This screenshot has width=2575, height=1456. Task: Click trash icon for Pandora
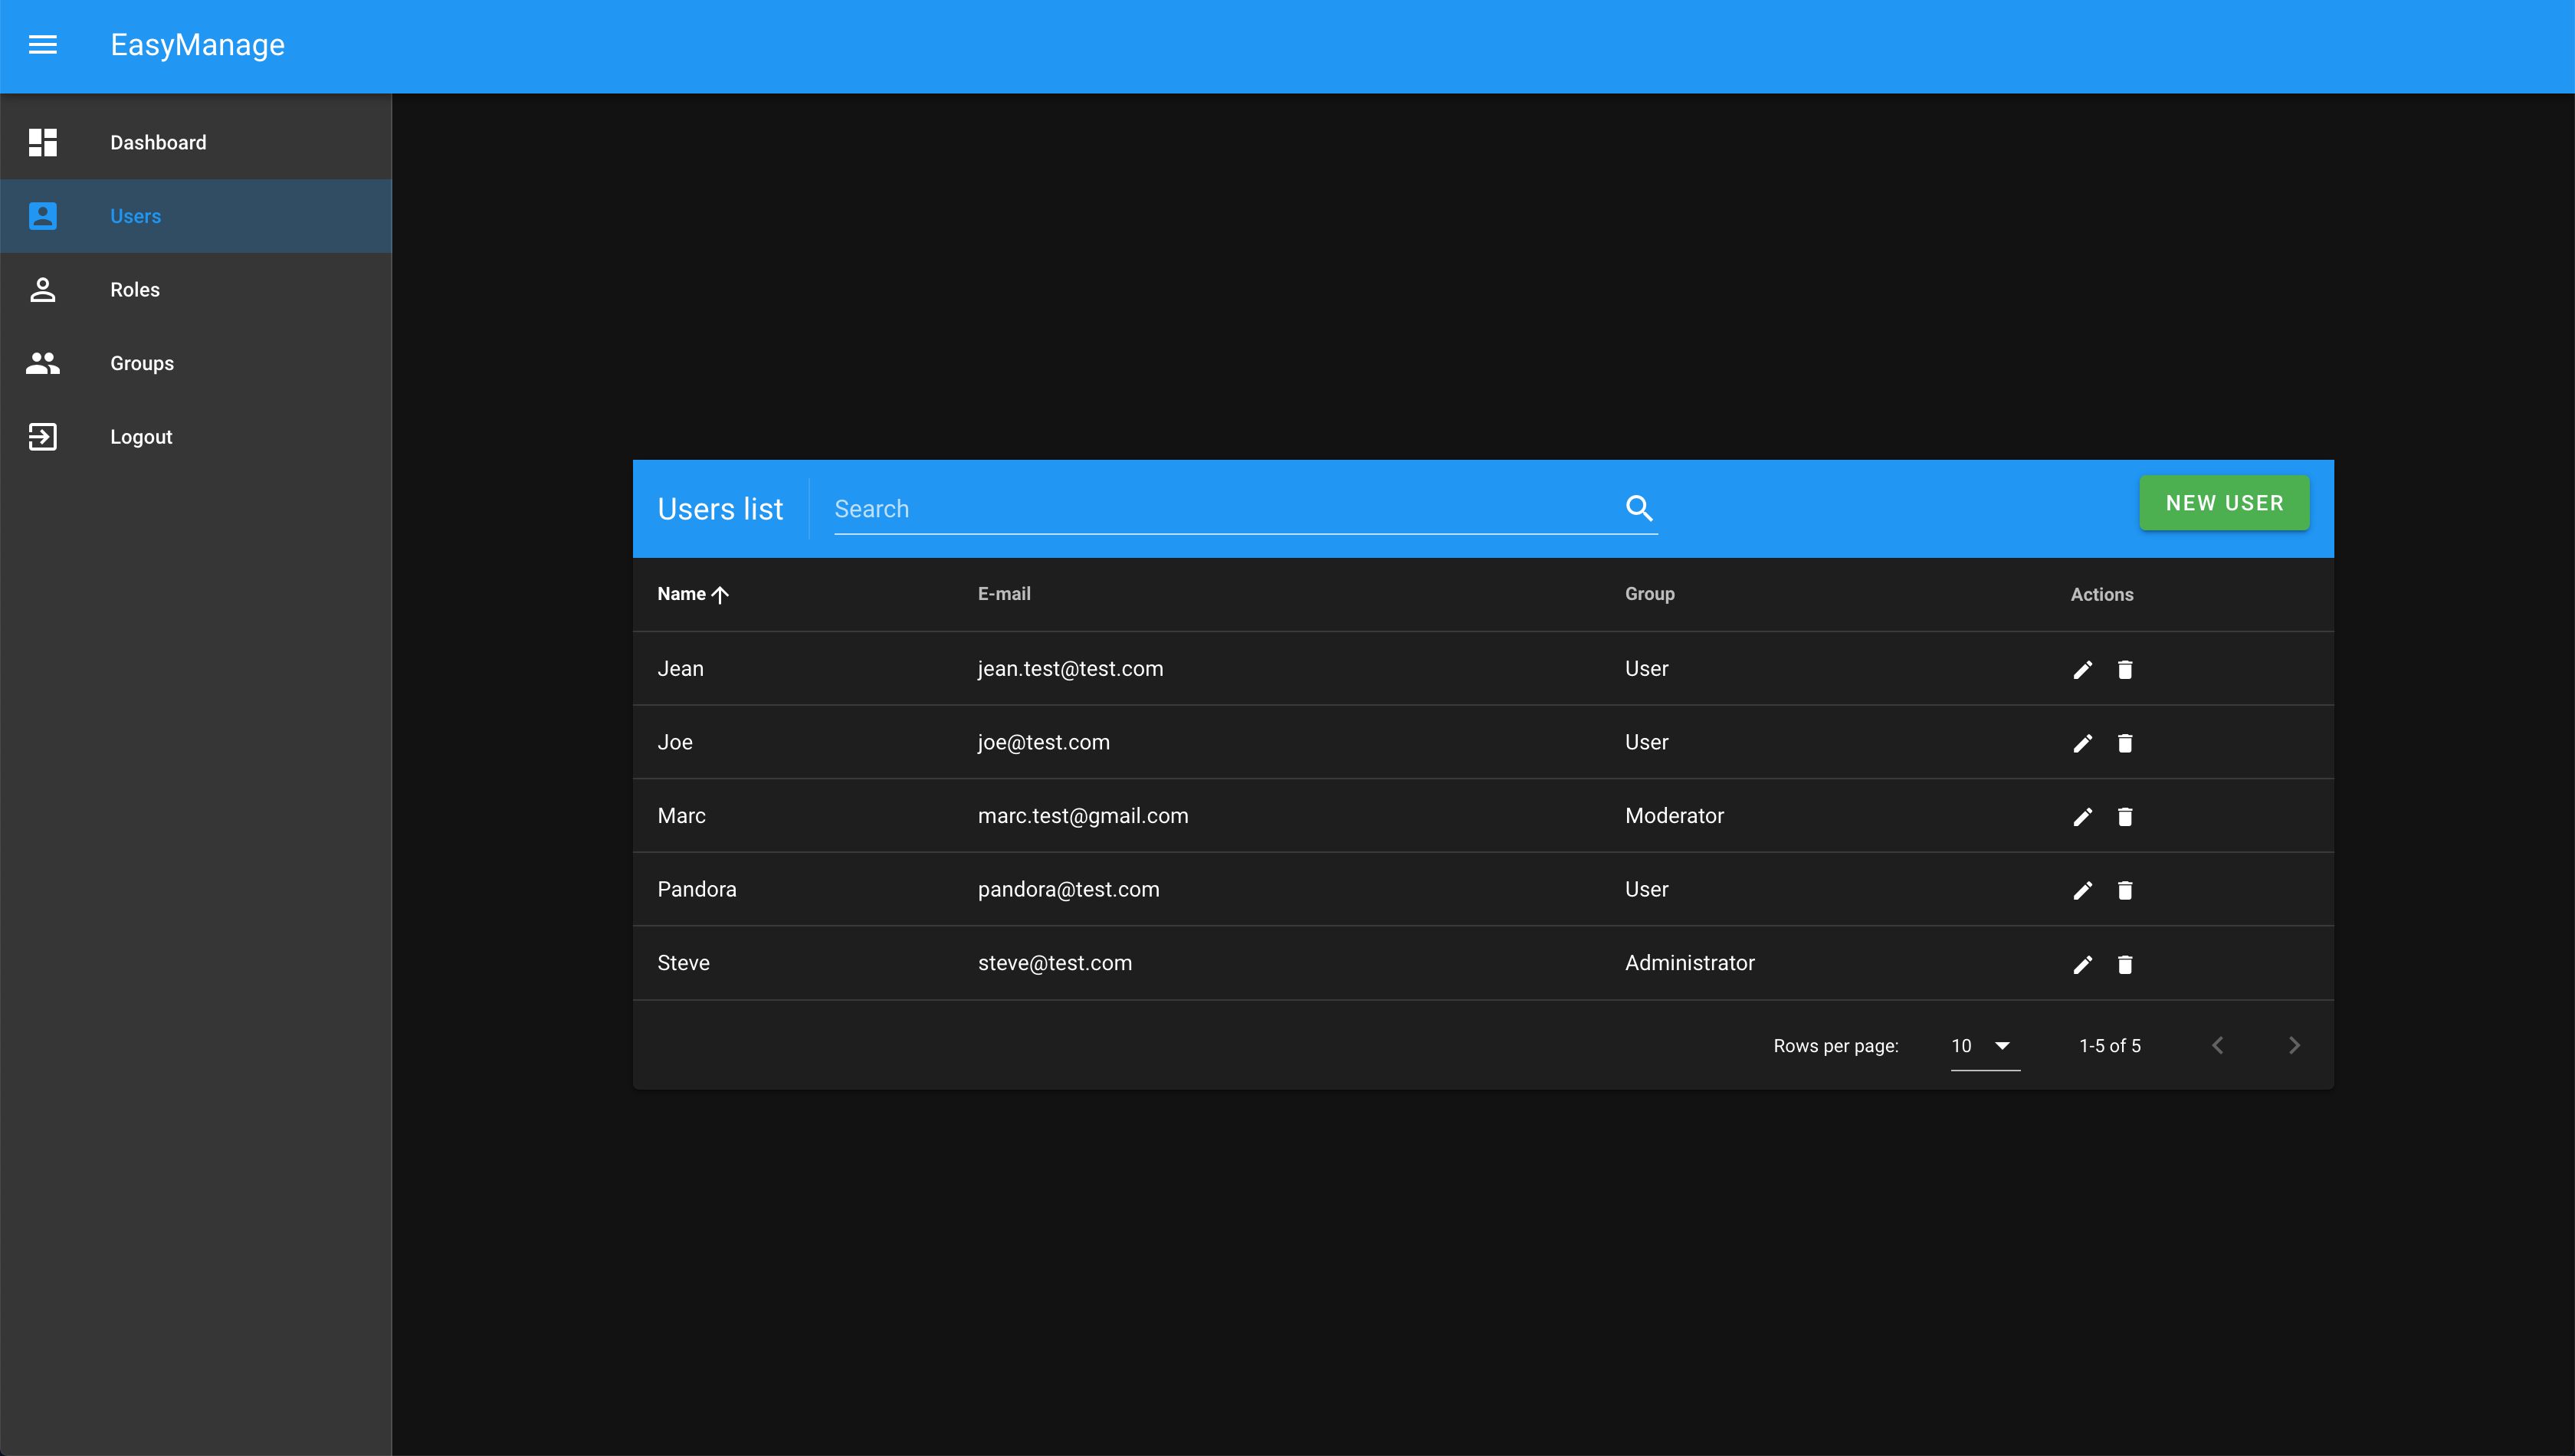coord(2125,890)
